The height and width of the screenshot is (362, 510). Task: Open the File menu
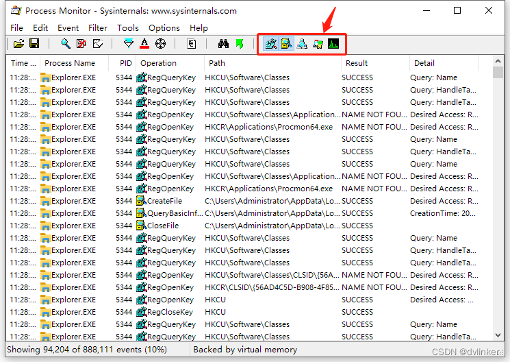pos(16,28)
